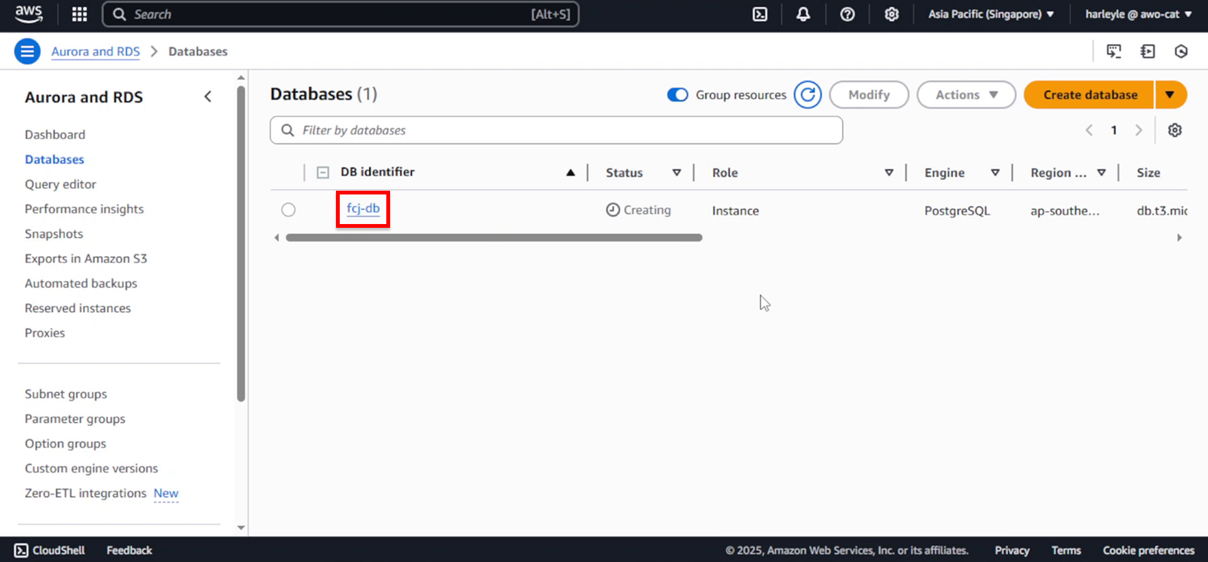1208x562 pixels.
Task: Open the notifications bell
Action: [x=803, y=14]
